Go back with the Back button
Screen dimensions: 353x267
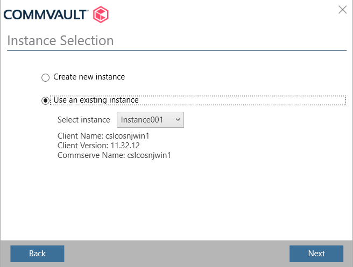point(37,254)
